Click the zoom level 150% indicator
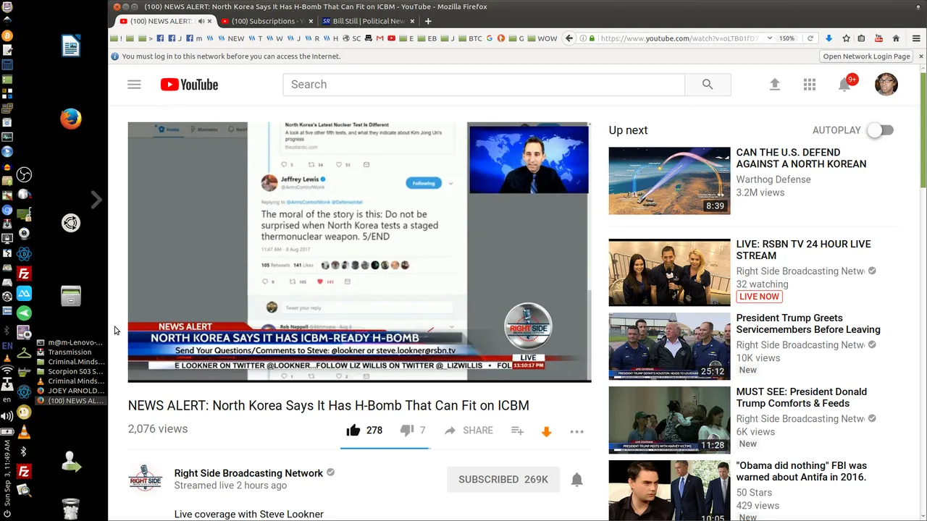 coord(787,38)
